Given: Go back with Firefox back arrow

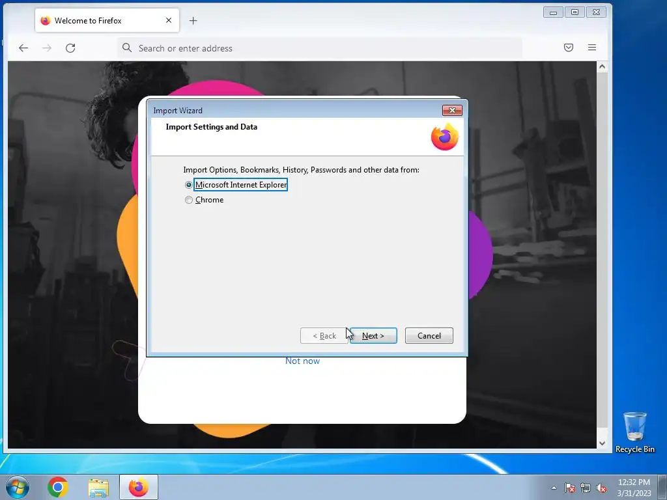Looking at the screenshot, I should (x=23, y=48).
